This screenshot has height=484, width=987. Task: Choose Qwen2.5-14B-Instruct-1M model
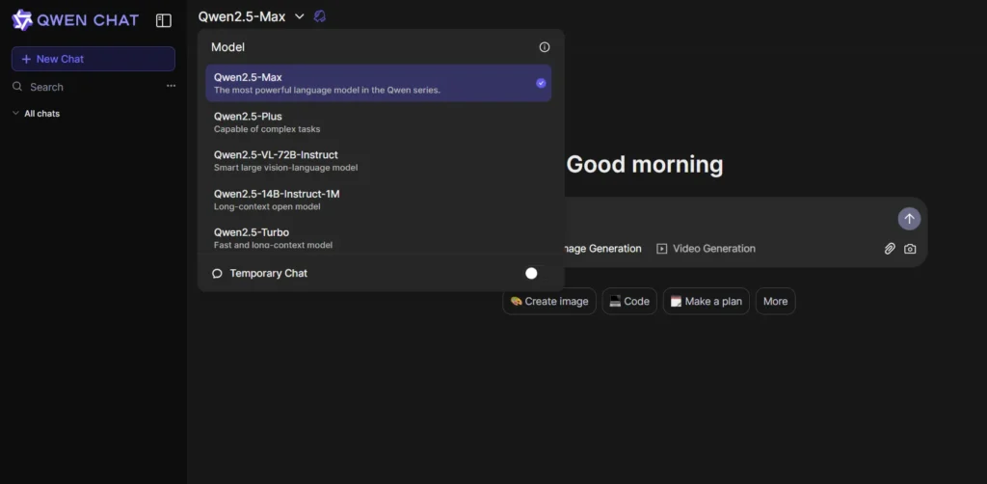click(x=378, y=200)
